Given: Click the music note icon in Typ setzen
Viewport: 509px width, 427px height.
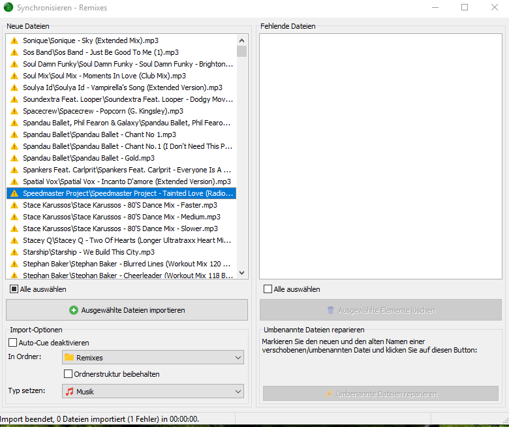Looking at the screenshot, I should click(x=69, y=391).
